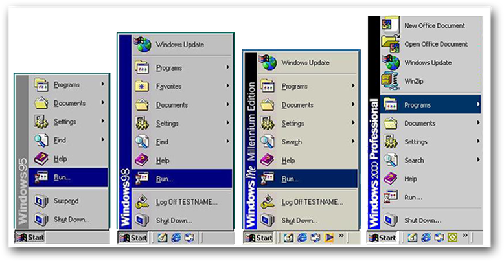This screenshot has height=261, width=504.
Task: Click Windows Update globe icon in Windows 98 menu
Action: click(143, 45)
